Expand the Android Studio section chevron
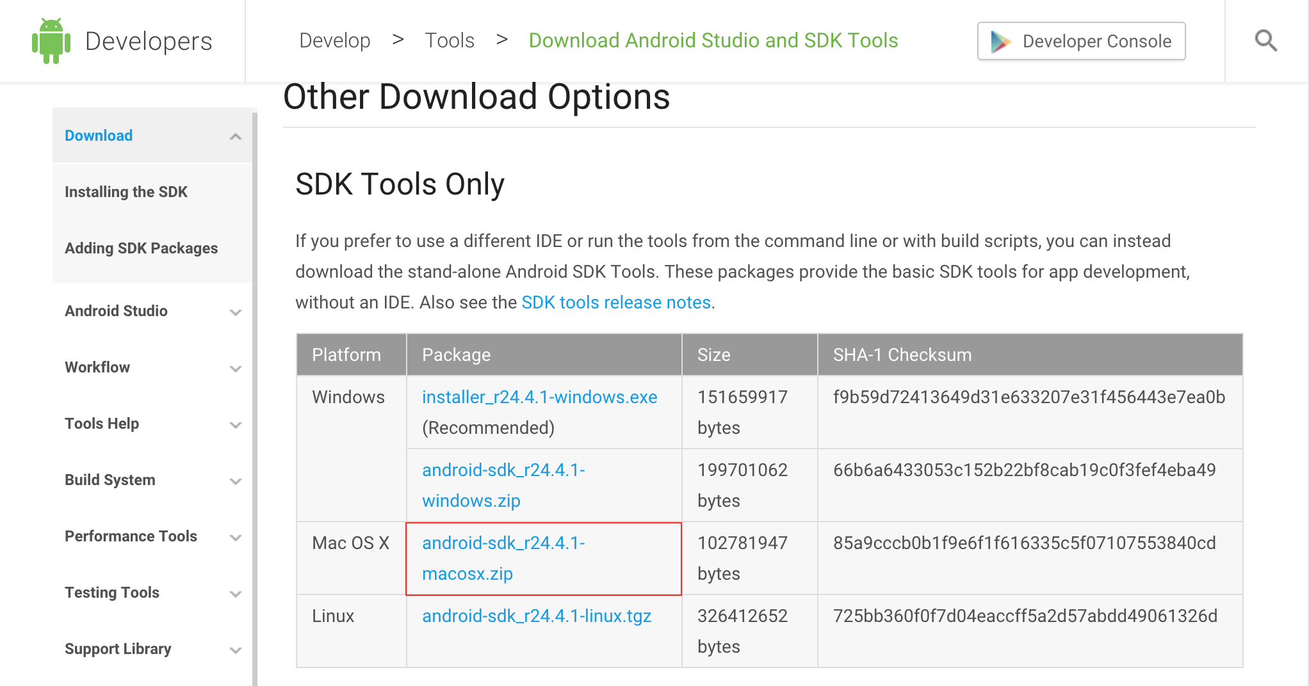The width and height of the screenshot is (1309, 686). (x=236, y=312)
